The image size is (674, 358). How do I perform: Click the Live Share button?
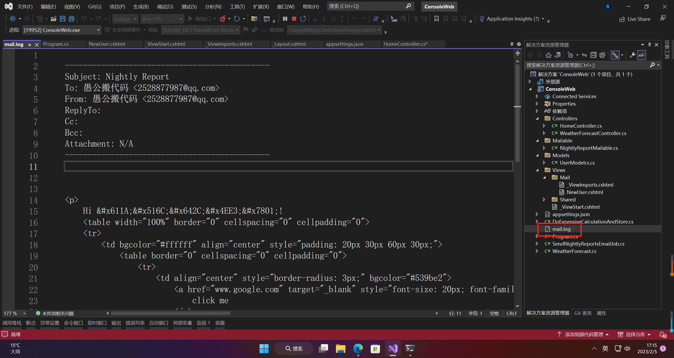(635, 19)
